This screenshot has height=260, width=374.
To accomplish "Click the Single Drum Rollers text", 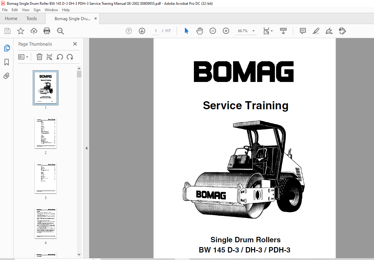I will pyautogui.click(x=246, y=240).
